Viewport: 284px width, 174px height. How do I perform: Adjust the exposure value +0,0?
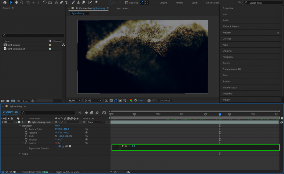pos(141,100)
